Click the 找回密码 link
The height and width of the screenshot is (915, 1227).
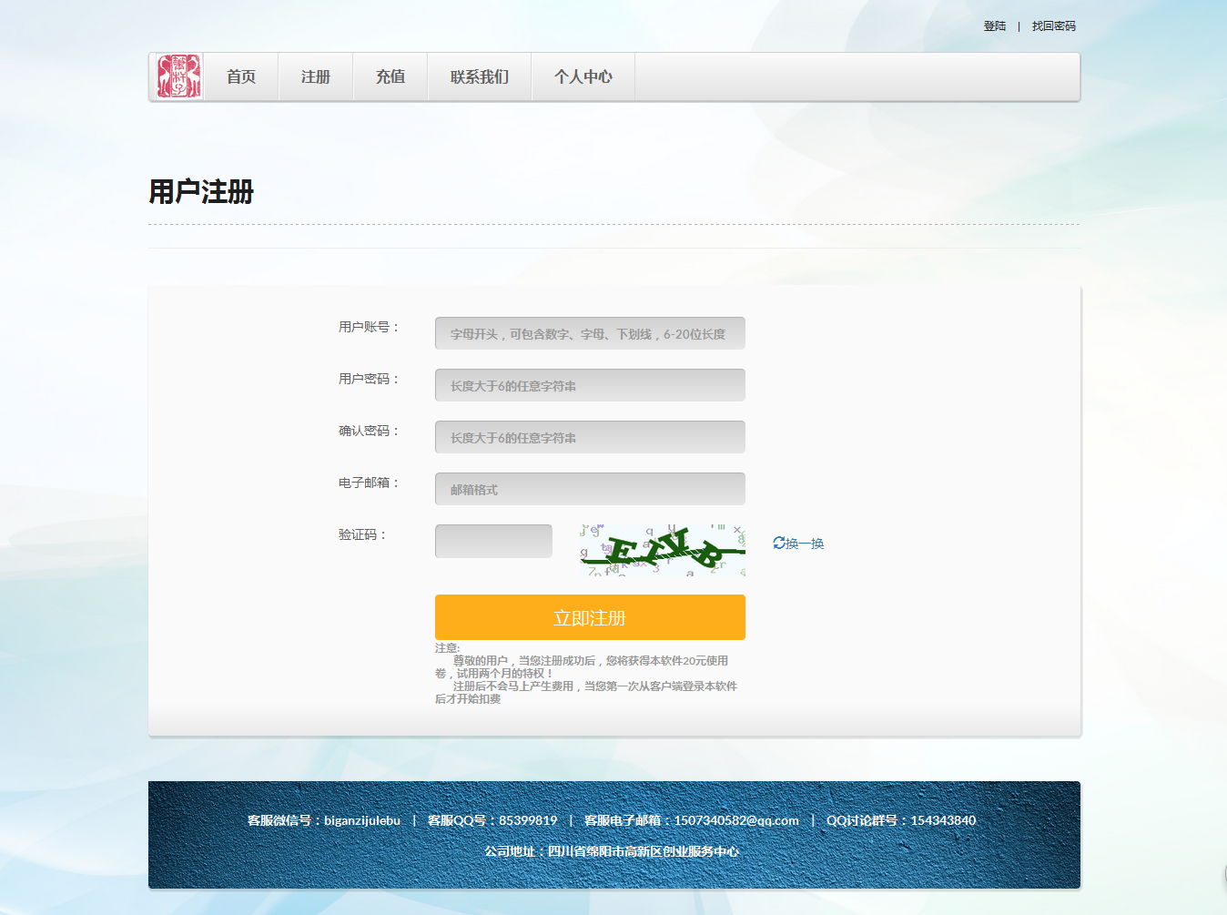(1054, 26)
